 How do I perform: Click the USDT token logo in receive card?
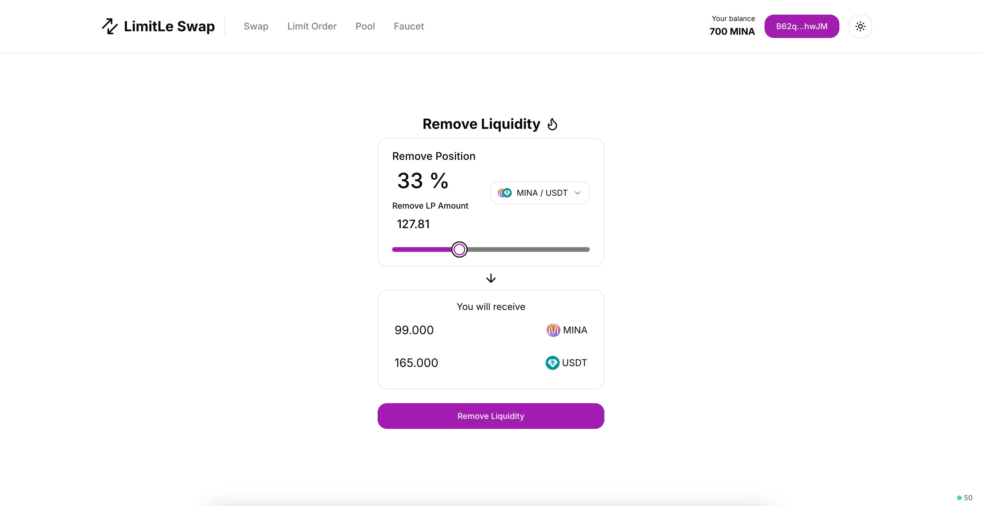(x=552, y=363)
